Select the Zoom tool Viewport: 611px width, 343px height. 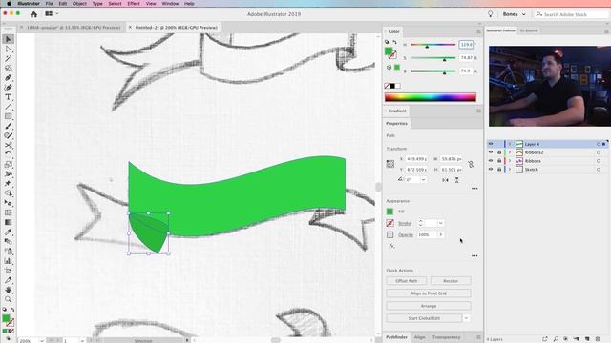click(x=9, y=299)
